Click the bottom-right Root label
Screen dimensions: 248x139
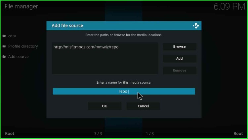point(238,133)
